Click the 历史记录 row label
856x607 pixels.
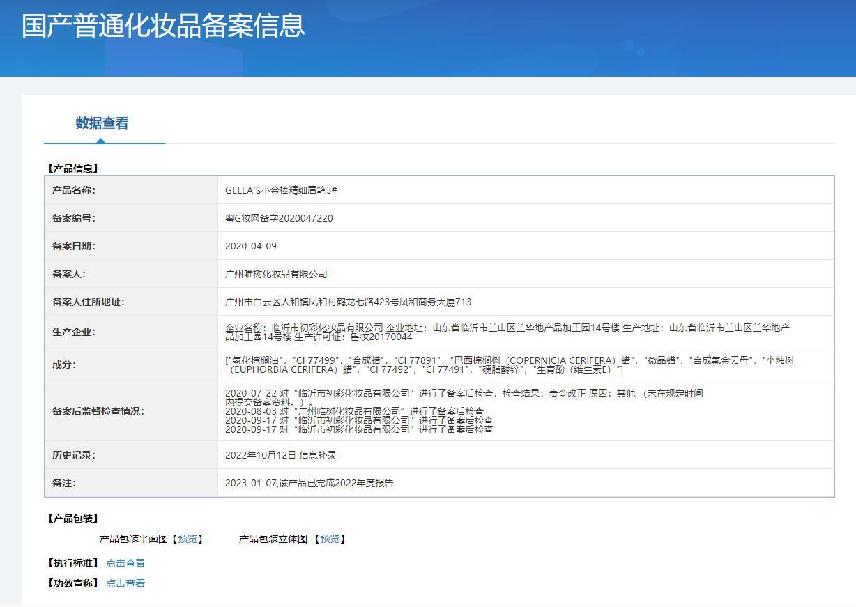pyautogui.click(x=74, y=455)
